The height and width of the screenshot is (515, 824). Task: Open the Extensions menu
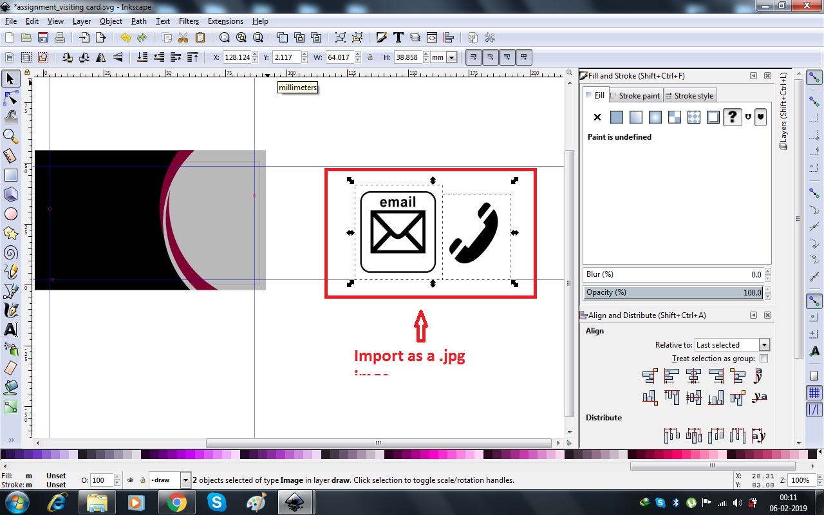[x=225, y=21]
